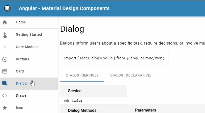Switch to Dialog (Declarative) tab
This screenshot has height=113, width=205.
click(131, 76)
